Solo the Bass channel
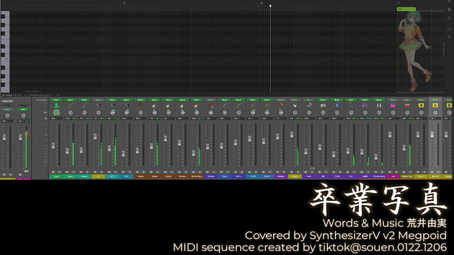The width and height of the screenshot is (454, 255). click(x=74, y=172)
